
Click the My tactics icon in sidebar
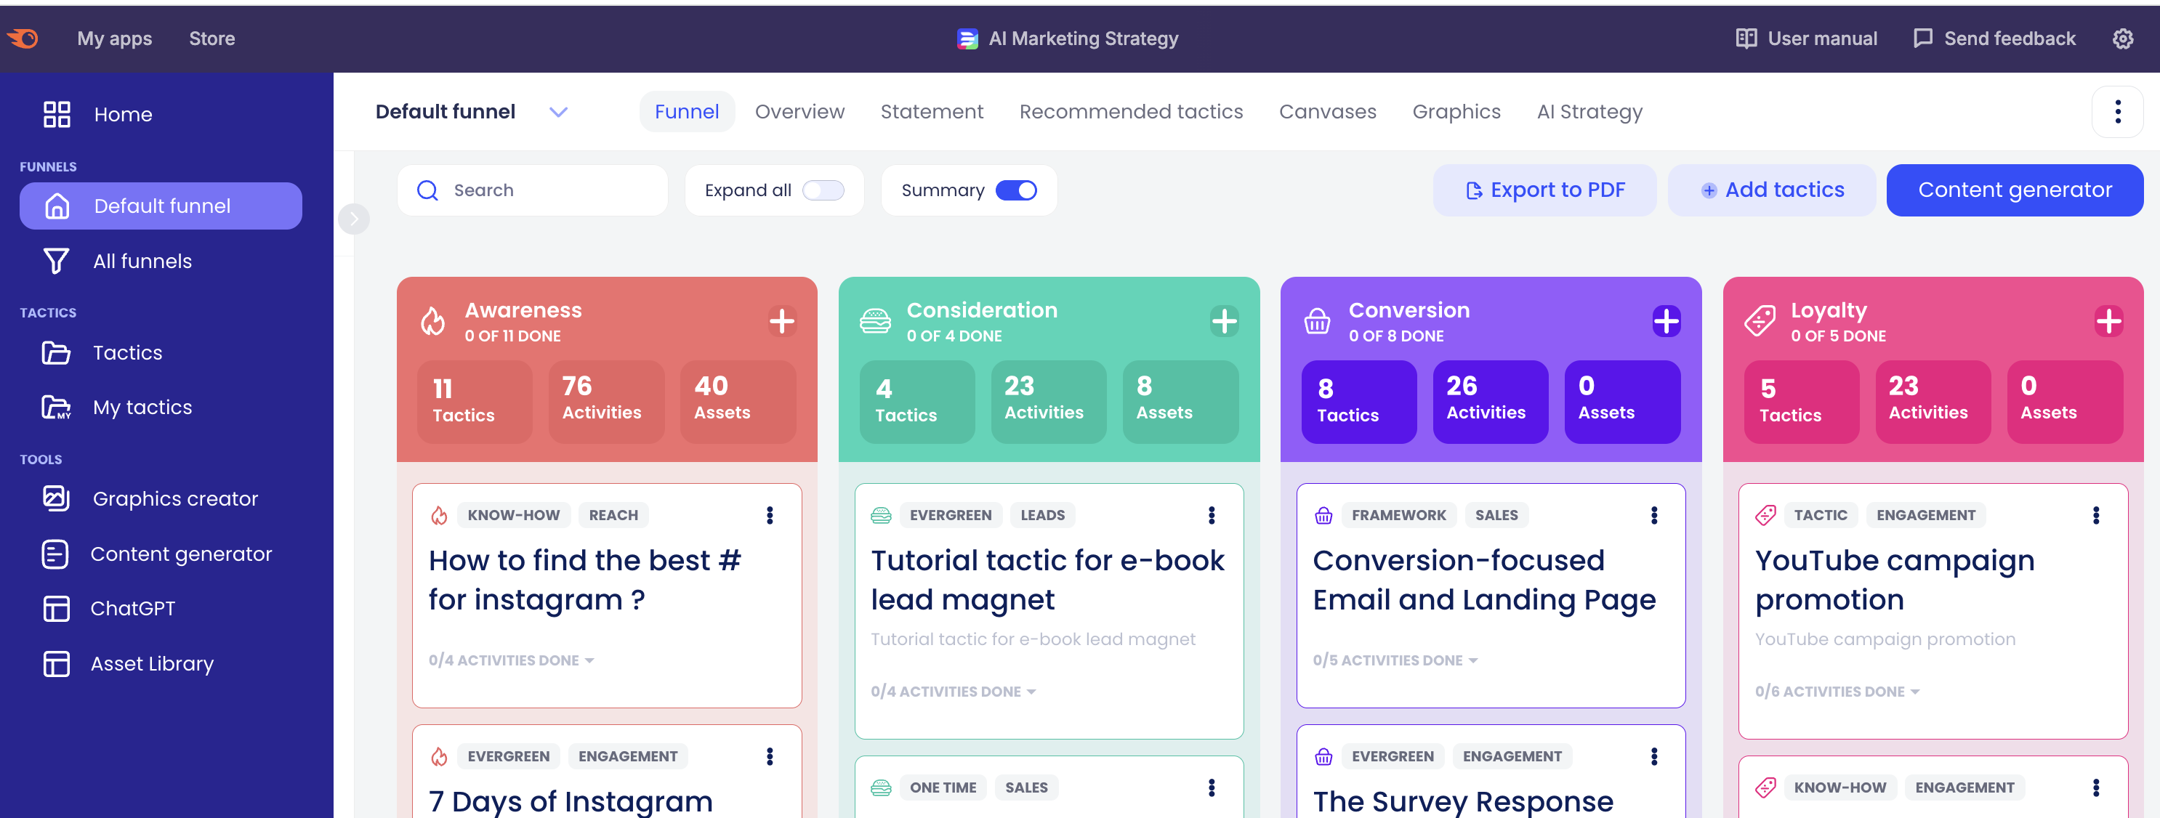click(x=55, y=408)
